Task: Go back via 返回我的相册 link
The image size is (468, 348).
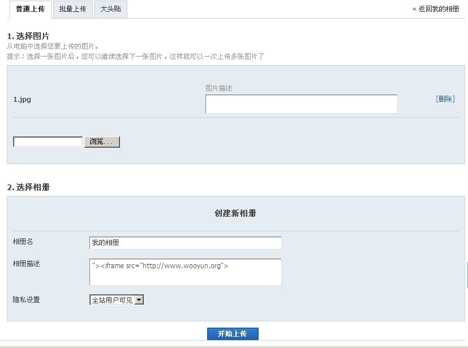Action: 436,9
